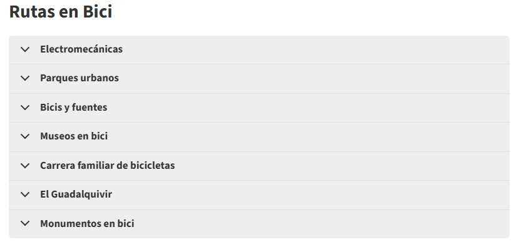Show Monumentos en bici route text label
The width and height of the screenshot is (517, 247).
(x=87, y=223)
